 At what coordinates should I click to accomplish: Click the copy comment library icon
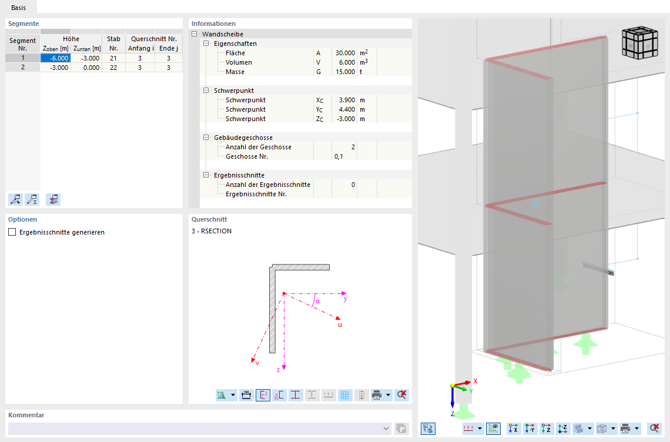[x=401, y=428]
